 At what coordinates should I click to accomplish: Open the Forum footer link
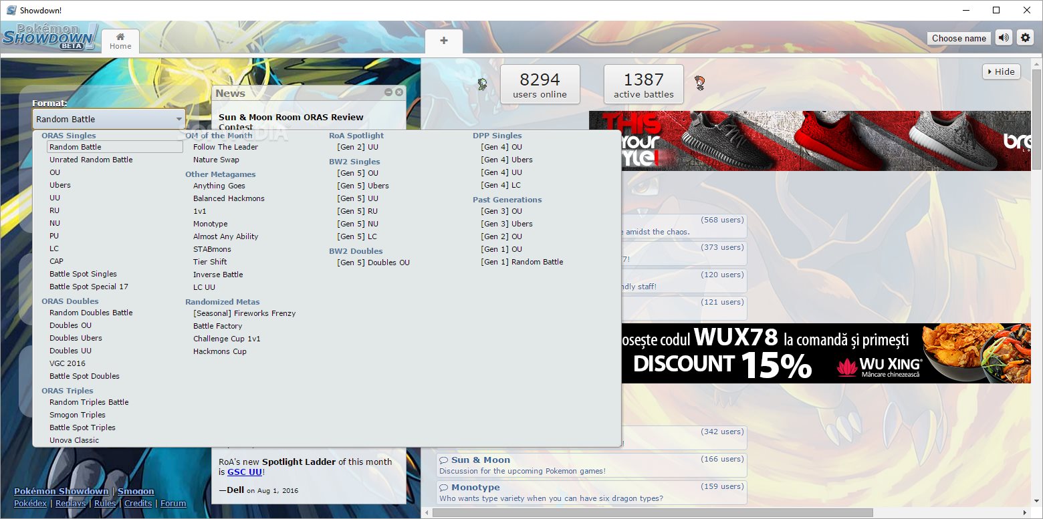[x=173, y=503]
